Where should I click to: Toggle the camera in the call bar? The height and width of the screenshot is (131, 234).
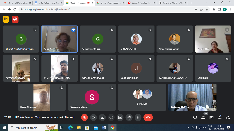click(94, 117)
